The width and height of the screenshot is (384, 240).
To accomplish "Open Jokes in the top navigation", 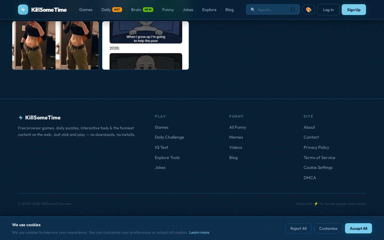I will [188, 10].
